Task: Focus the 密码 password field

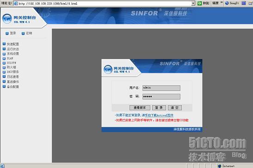Action: (161, 96)
